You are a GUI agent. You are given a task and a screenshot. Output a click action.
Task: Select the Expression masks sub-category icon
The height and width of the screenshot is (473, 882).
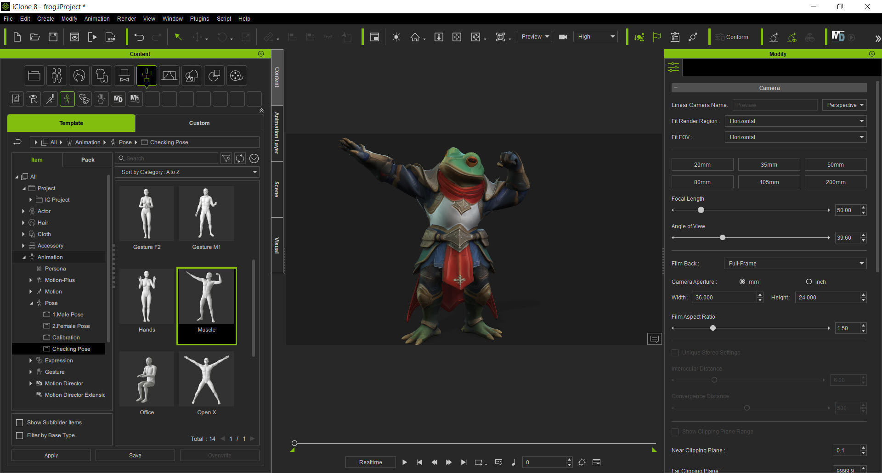84,99
